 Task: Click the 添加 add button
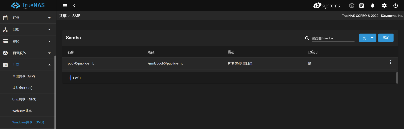click(x=386, y=38)
